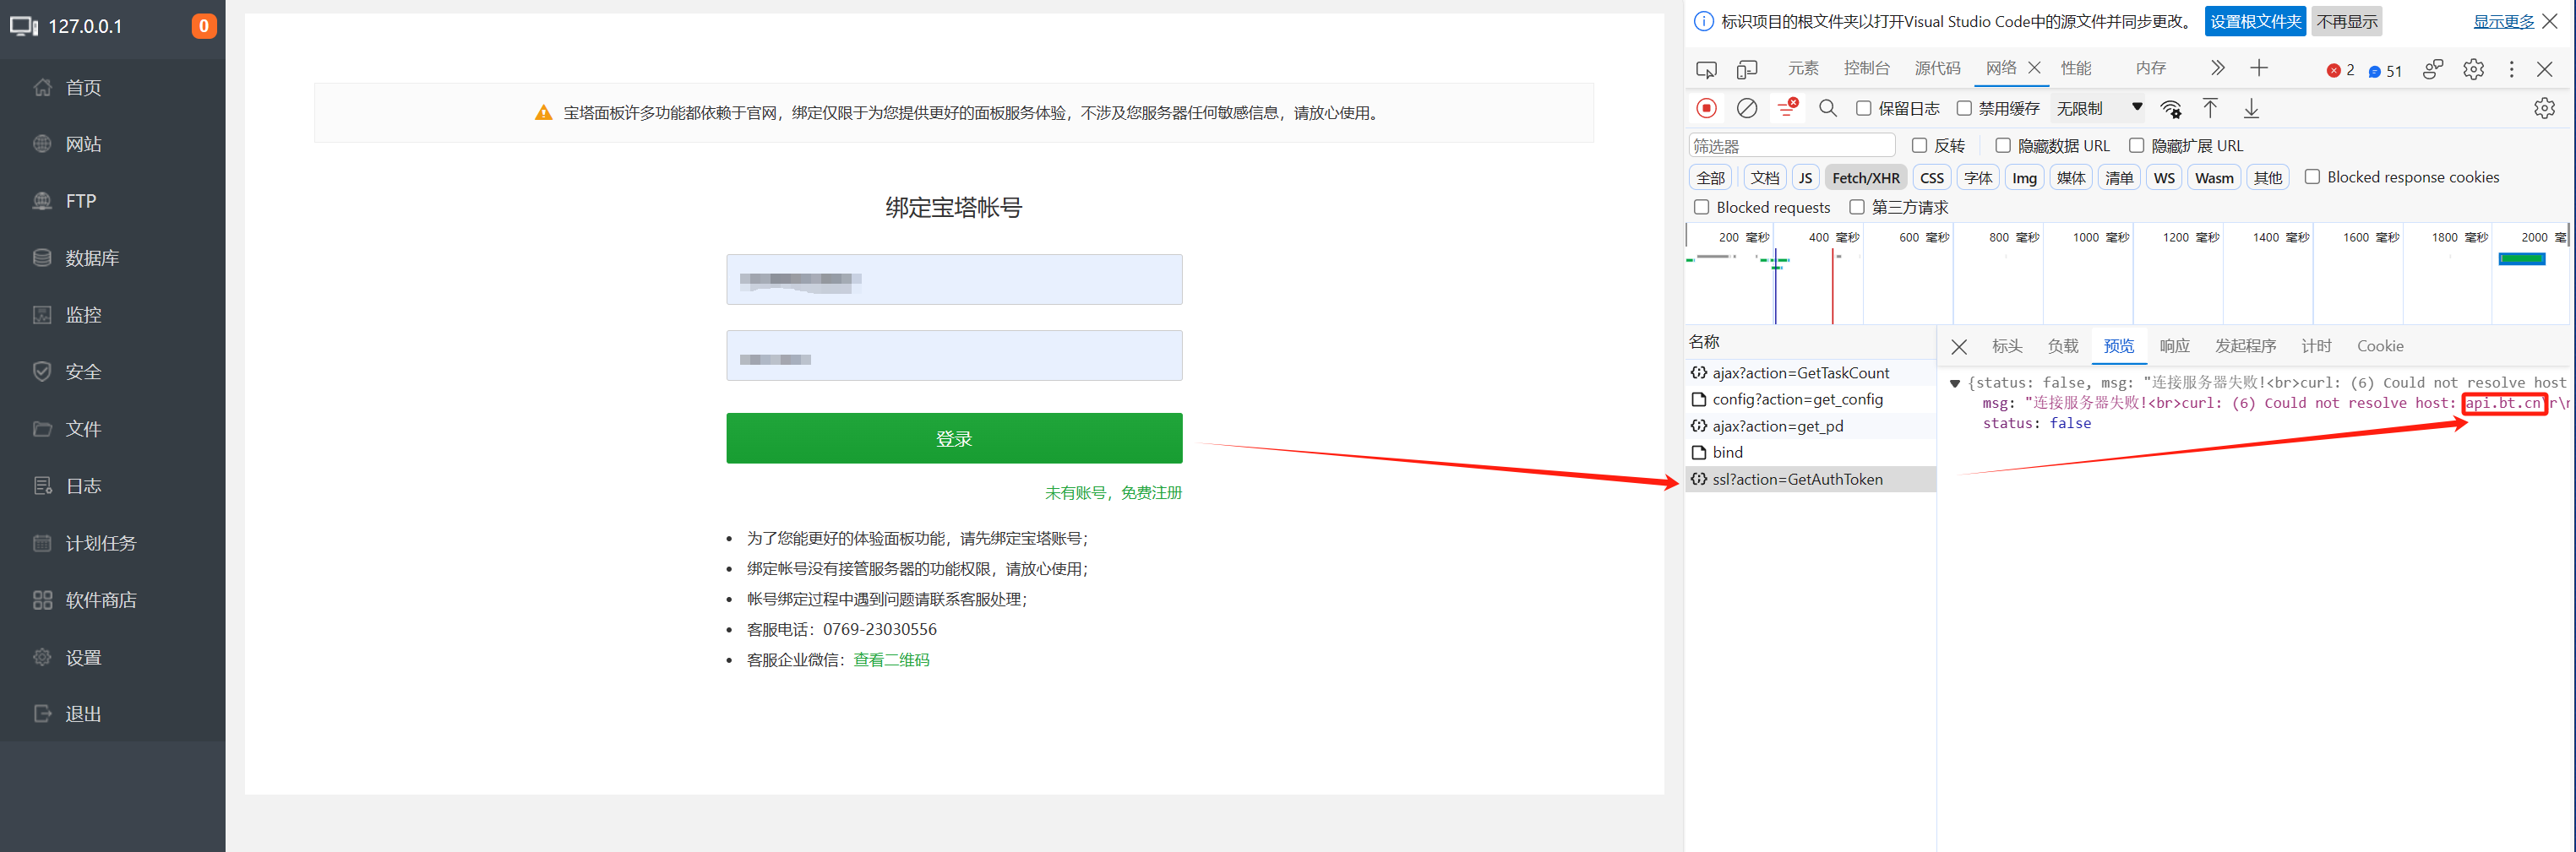Viewport: 2576px width, 852px height.
Task: Switch to 源代码 DevTools tab
Action: tap(1937, 68)
